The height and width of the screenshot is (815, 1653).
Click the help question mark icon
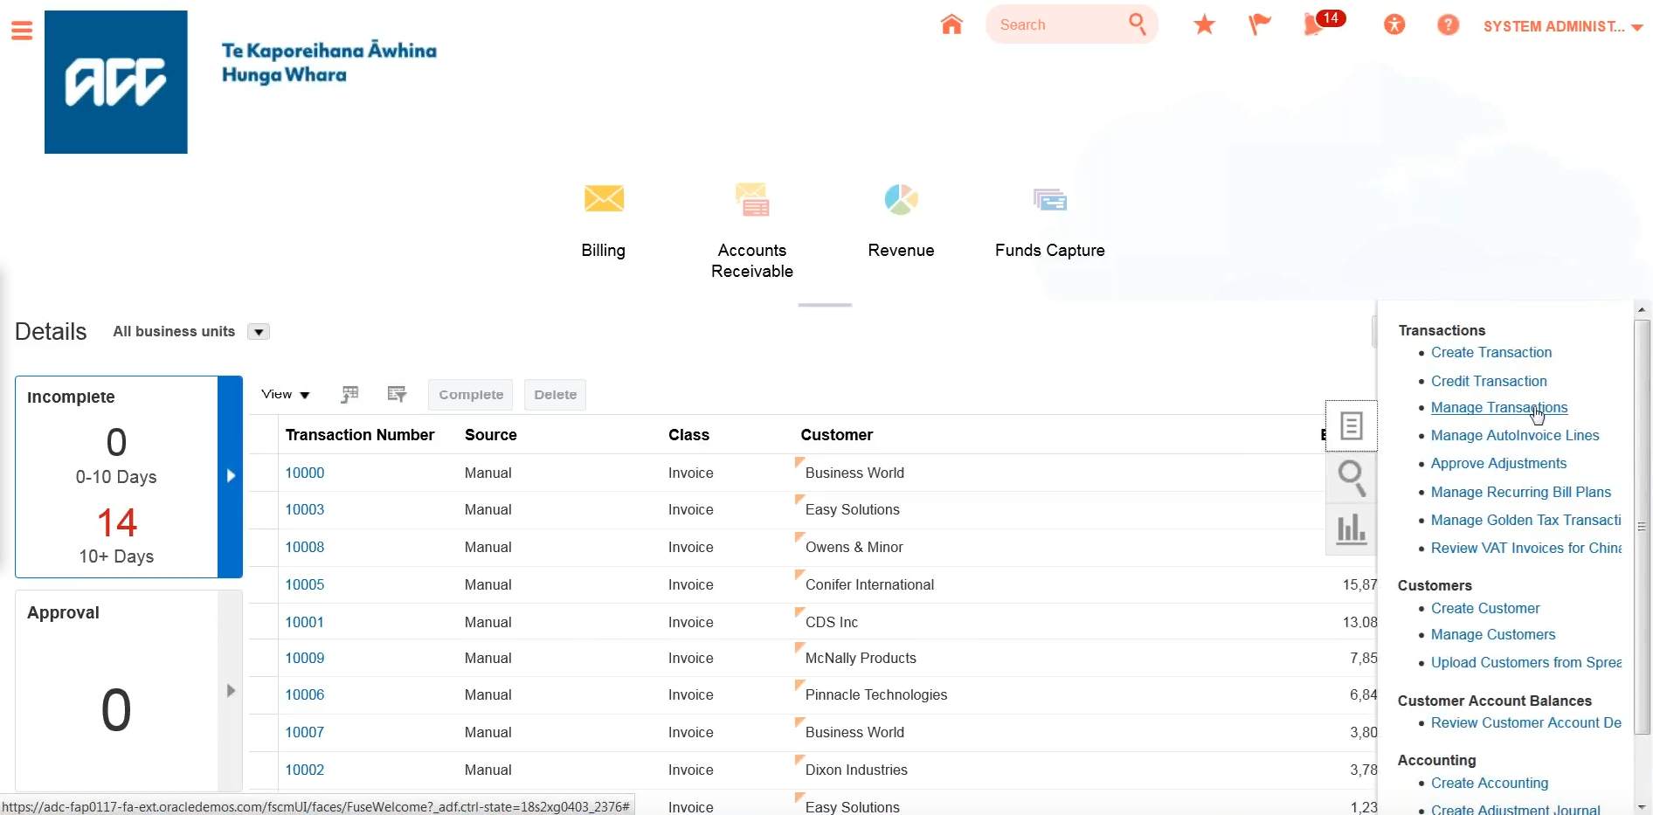tap(1448, 24)
